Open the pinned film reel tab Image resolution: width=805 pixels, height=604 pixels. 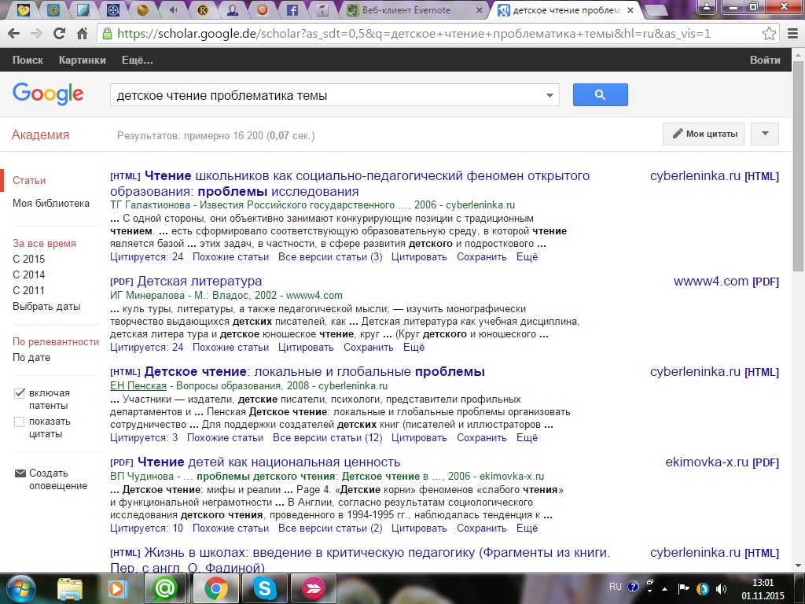tap(113, 9)
